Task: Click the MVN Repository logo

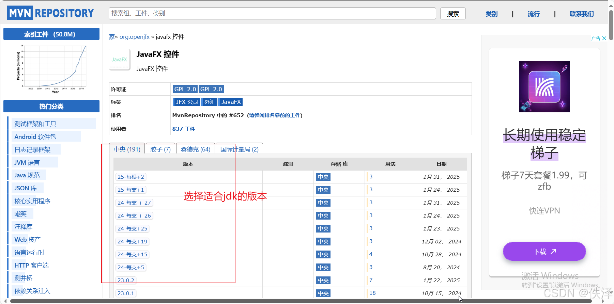Action: click(50, 13)
